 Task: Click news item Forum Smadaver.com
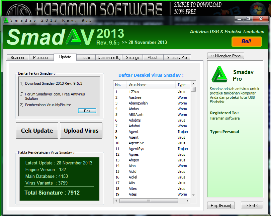[55, 96]
